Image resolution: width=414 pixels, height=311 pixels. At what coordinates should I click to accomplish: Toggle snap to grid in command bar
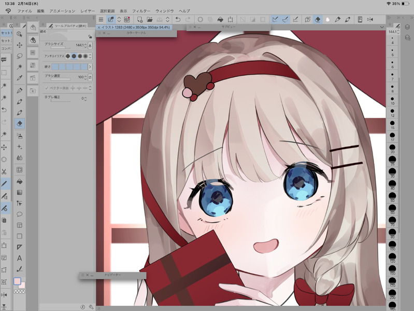tap(295, 19)
